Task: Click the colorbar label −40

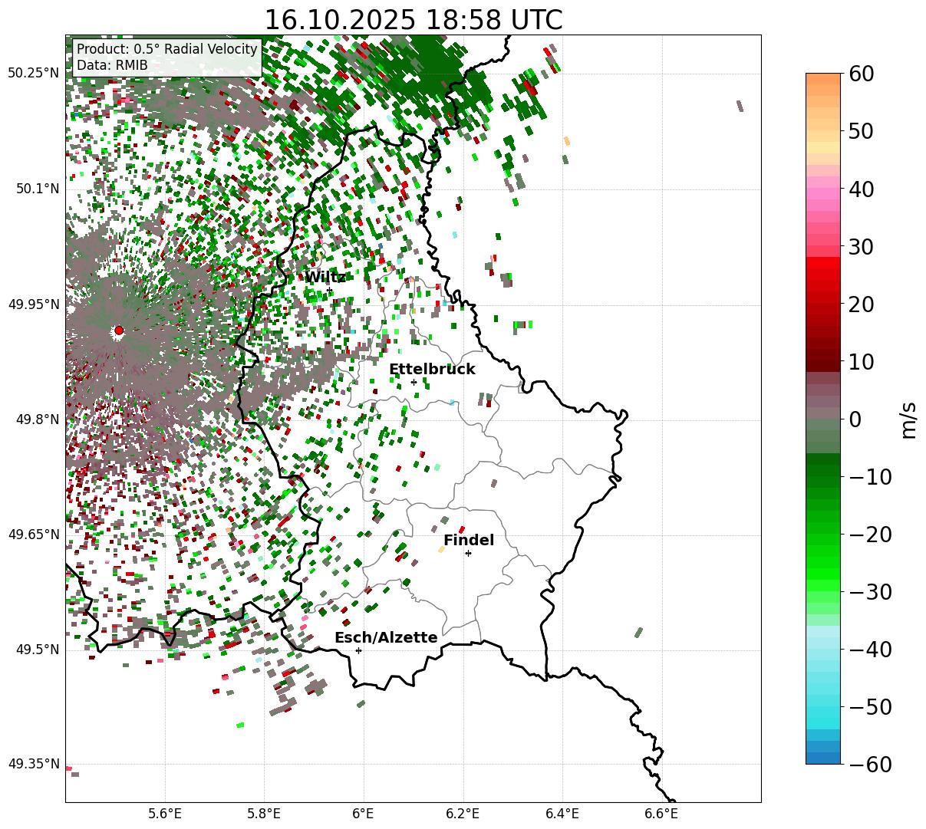Action: [870, 650]
